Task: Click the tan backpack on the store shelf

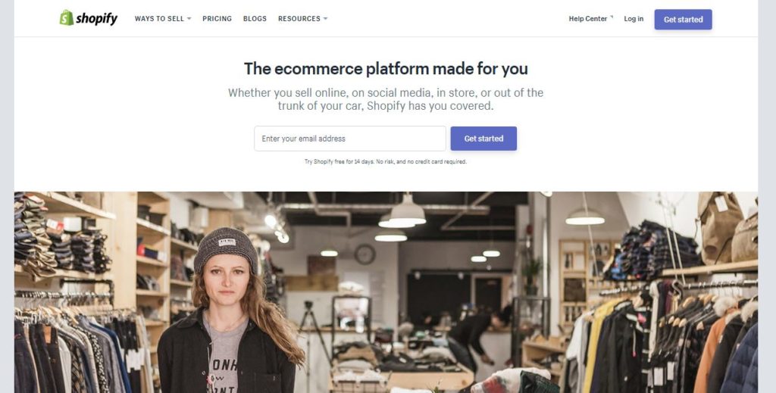Action: [721, 226]
